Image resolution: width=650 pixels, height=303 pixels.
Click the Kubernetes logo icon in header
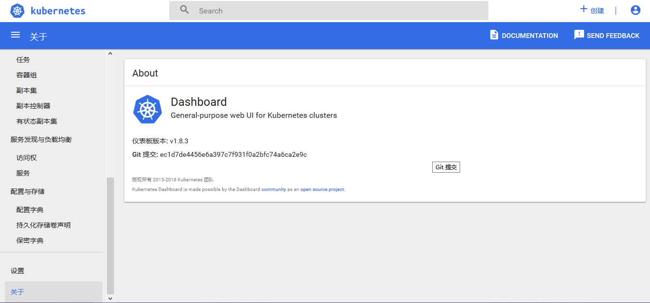pyautogui.click(x=17, y=11)
